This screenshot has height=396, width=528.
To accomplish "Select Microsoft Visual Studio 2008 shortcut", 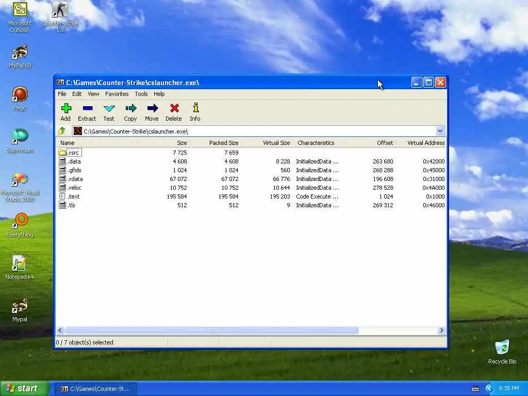I will [x=20, y=187].
